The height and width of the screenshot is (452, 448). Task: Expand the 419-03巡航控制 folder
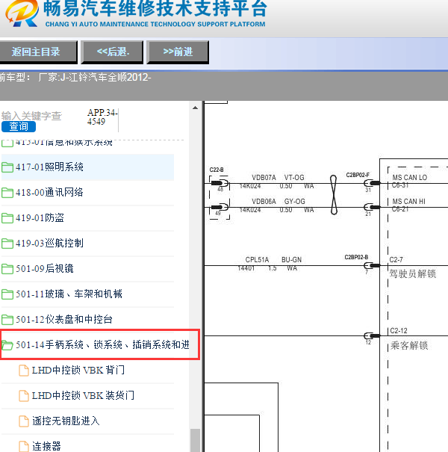tap(87, 244)
